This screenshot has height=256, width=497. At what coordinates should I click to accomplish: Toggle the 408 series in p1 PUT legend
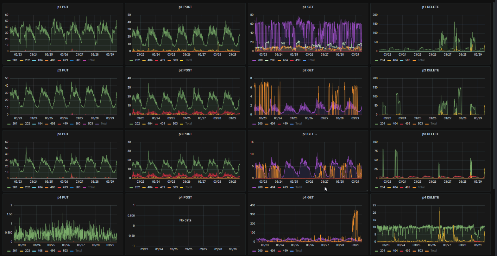53,60
